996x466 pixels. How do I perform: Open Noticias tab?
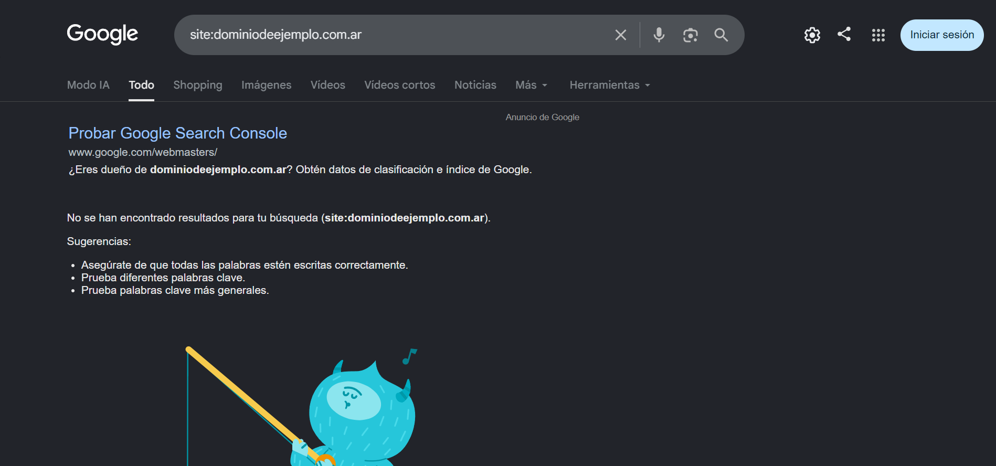pyautogui.click(x=475, y=85)
